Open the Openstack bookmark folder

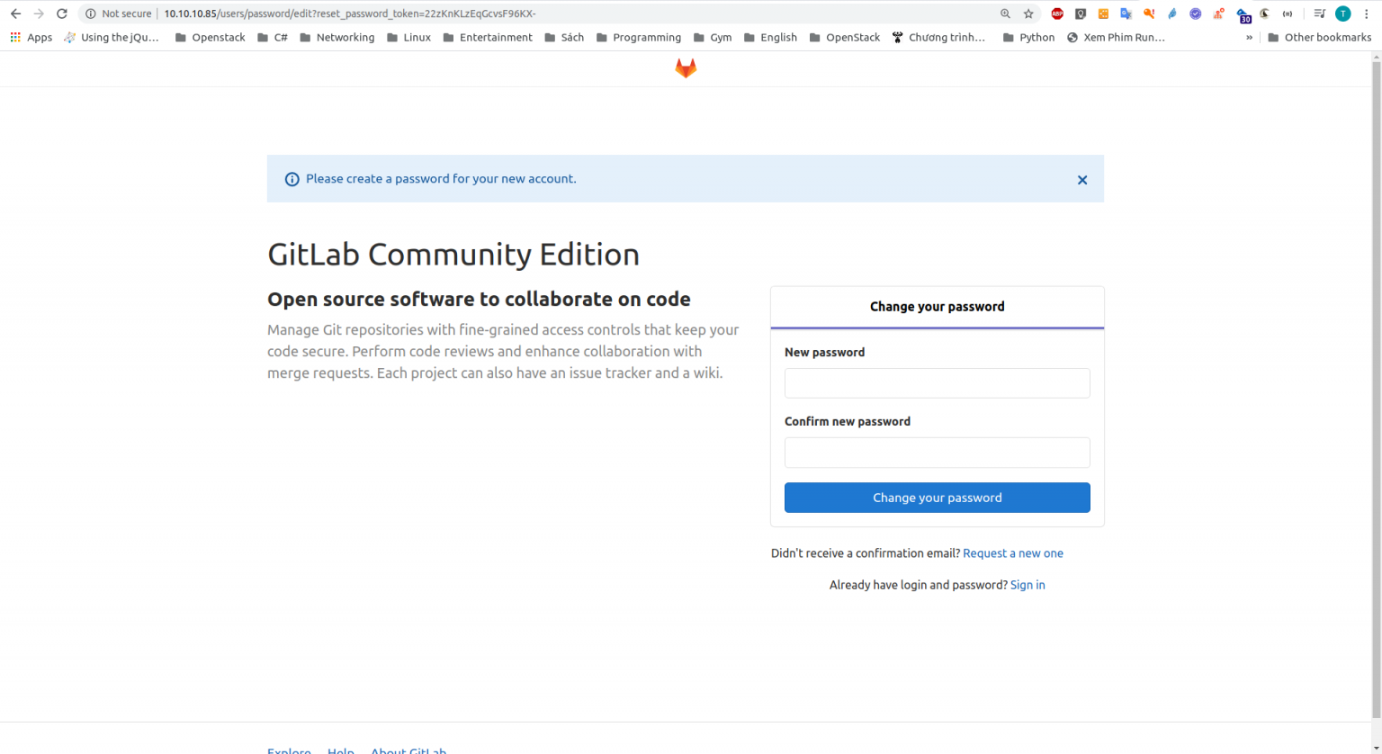[210, 38]
